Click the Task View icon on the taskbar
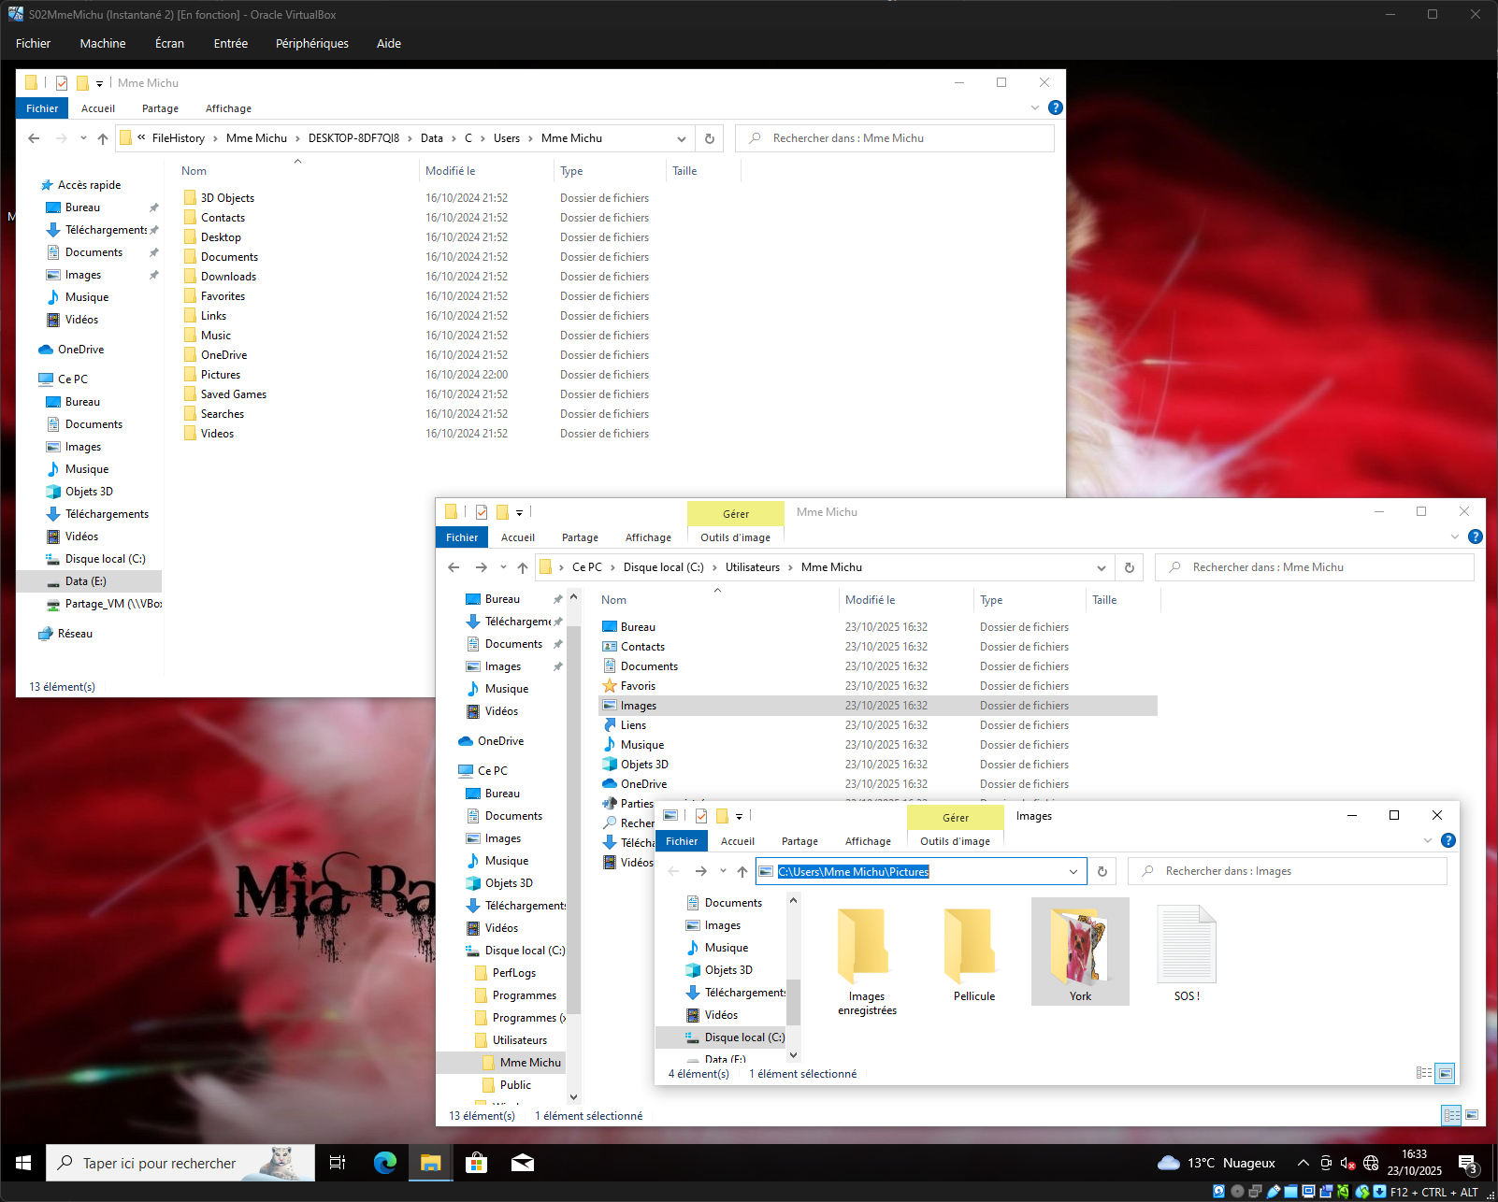The width and height of the screenshot is (1498, 1202). [338, 1163]
